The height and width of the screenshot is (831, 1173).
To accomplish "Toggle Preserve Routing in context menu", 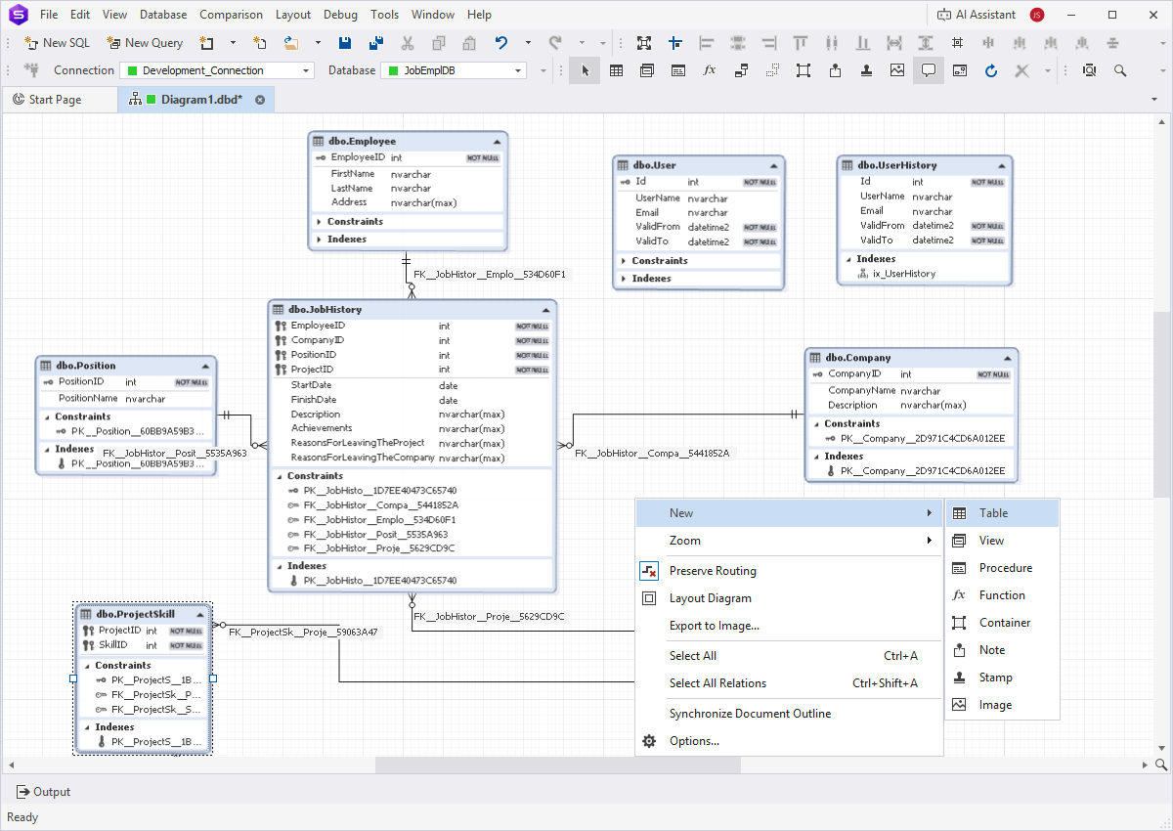I will (789, 571).
